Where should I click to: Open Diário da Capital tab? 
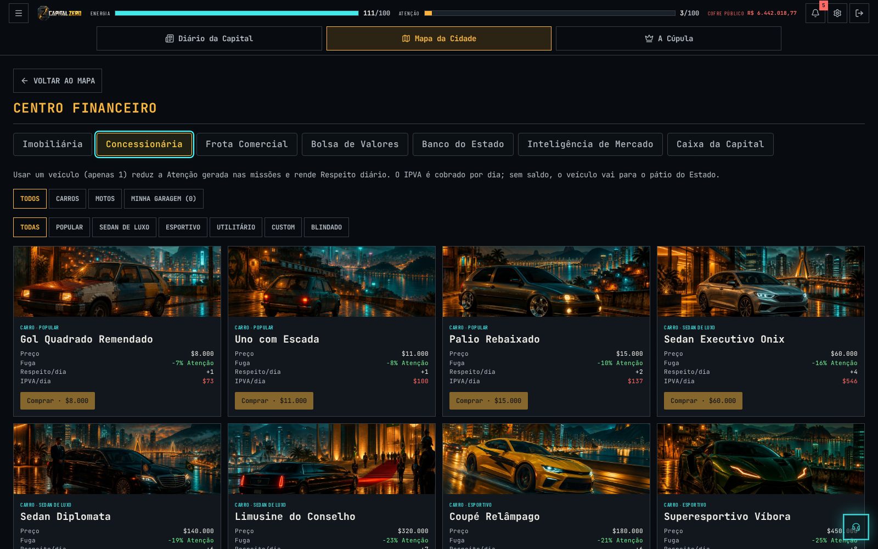point(209,38)
